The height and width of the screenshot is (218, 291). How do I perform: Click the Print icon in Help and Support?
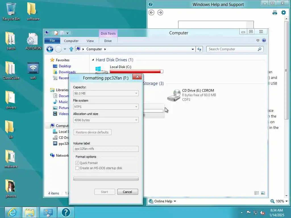(275, 12)
